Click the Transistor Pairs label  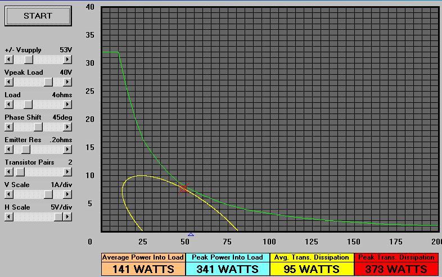pos(29,162)
